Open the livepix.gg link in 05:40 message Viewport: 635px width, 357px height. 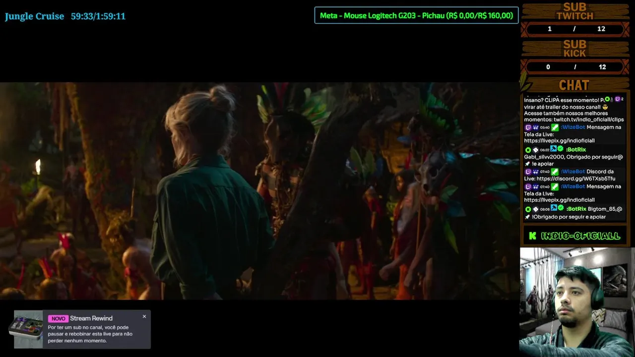[559, 141]
